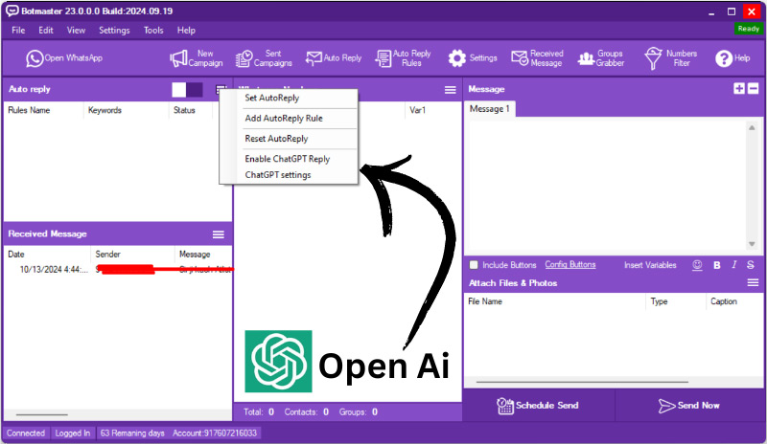The image size is (767, 444).
Task: Open ChatGPT settings entry
Action: (x=289, y=175)
